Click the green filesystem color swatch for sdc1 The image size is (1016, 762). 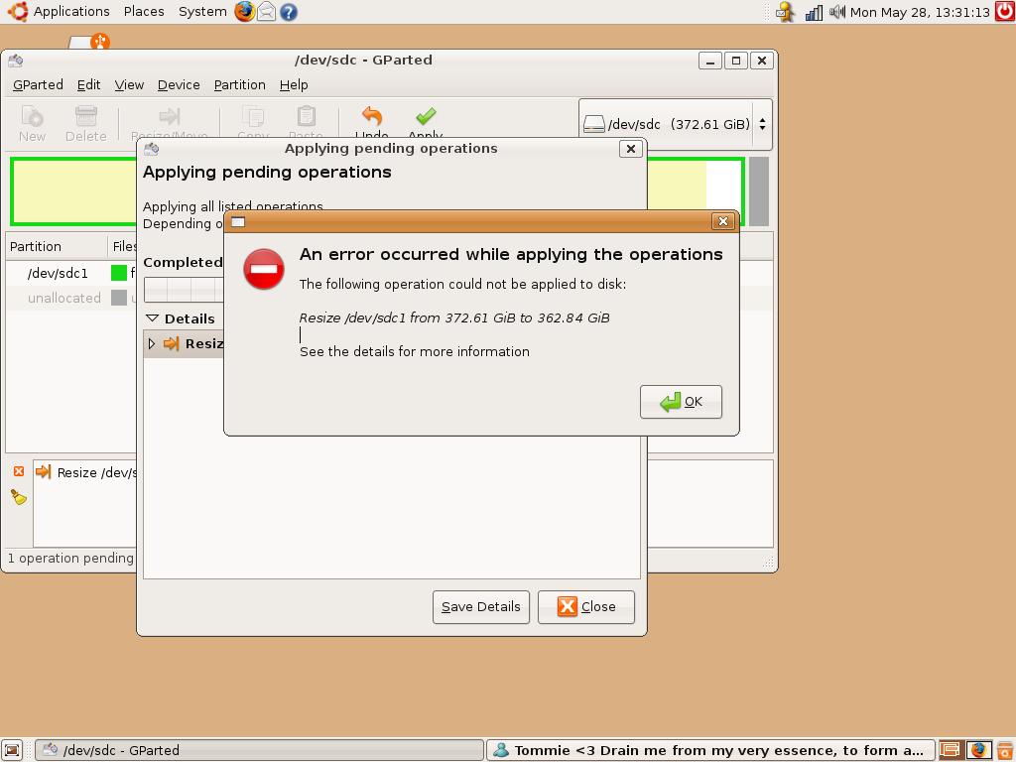tap(119, 273)
